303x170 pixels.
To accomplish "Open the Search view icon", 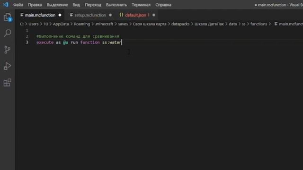I will click(x=8, y=34).
